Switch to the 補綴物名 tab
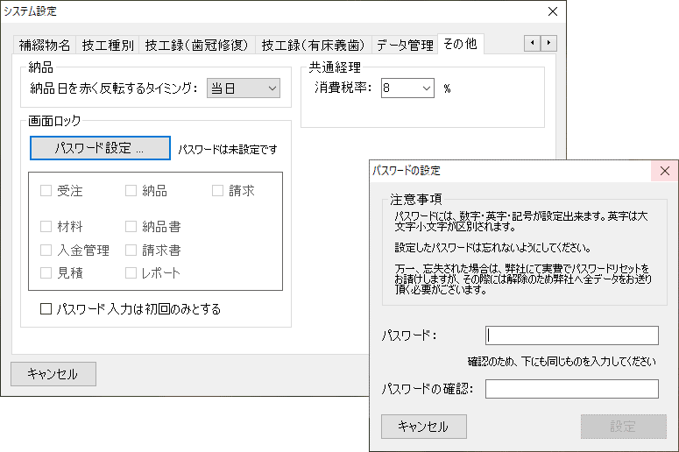Viewport: 679px width, 452px height. click(45, 45)
